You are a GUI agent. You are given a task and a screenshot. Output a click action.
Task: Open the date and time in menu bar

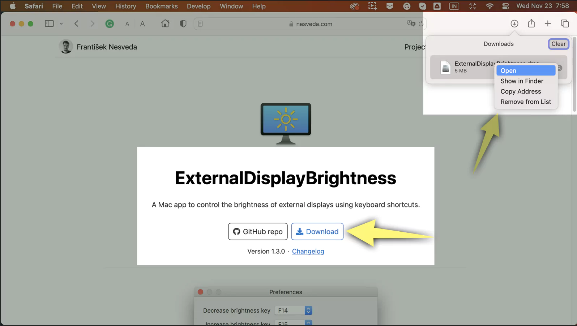(x=542, y=6)
